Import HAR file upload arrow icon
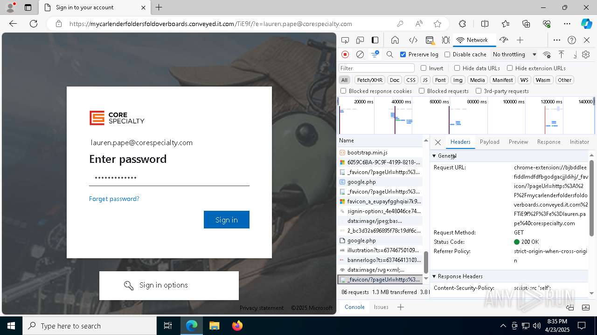Viewport: 597px width, 335px height. 562,54
